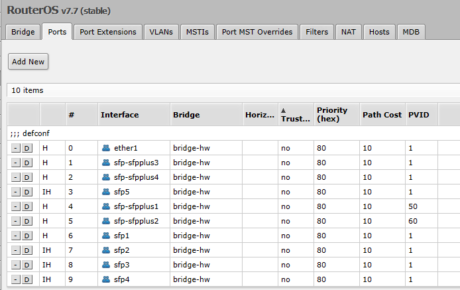Click the sfp3 interface port icon
The image size is (460, 290).
(x=106, y=265)
